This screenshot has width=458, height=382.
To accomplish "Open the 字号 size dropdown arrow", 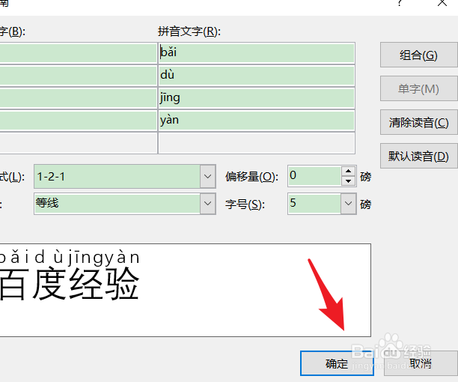I will click(x=348, y=204).
